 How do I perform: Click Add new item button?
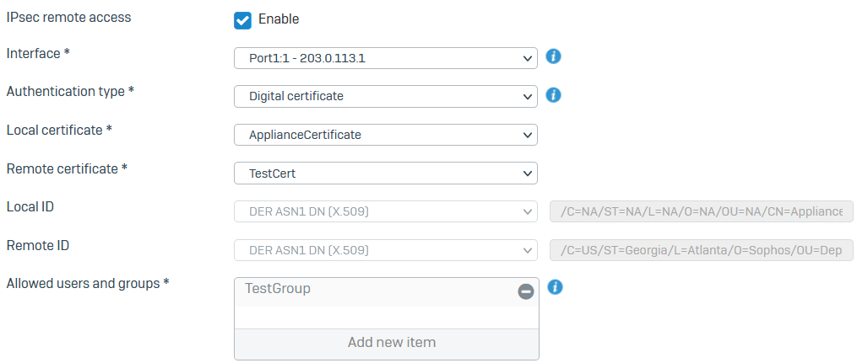coord(386,343)
